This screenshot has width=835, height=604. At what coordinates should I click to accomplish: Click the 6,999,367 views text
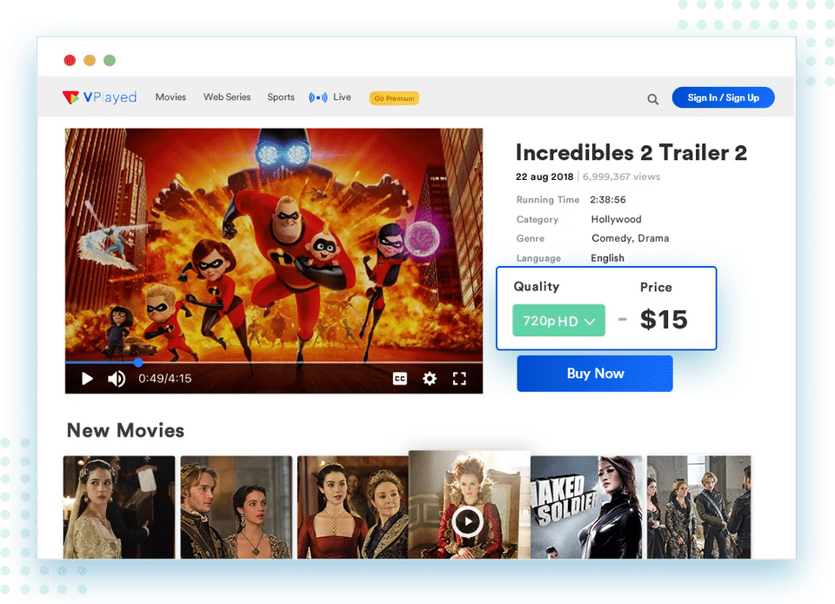pos(621,176)
